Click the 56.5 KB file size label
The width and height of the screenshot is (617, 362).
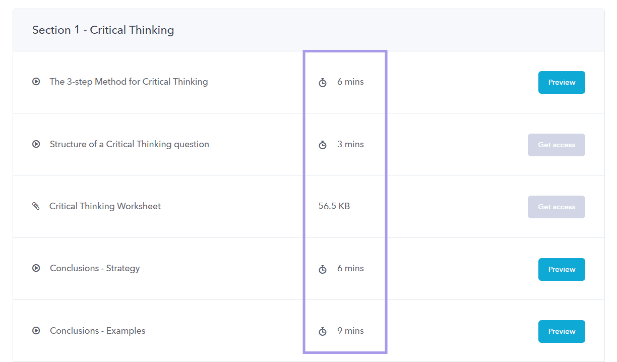coord(334,206)
